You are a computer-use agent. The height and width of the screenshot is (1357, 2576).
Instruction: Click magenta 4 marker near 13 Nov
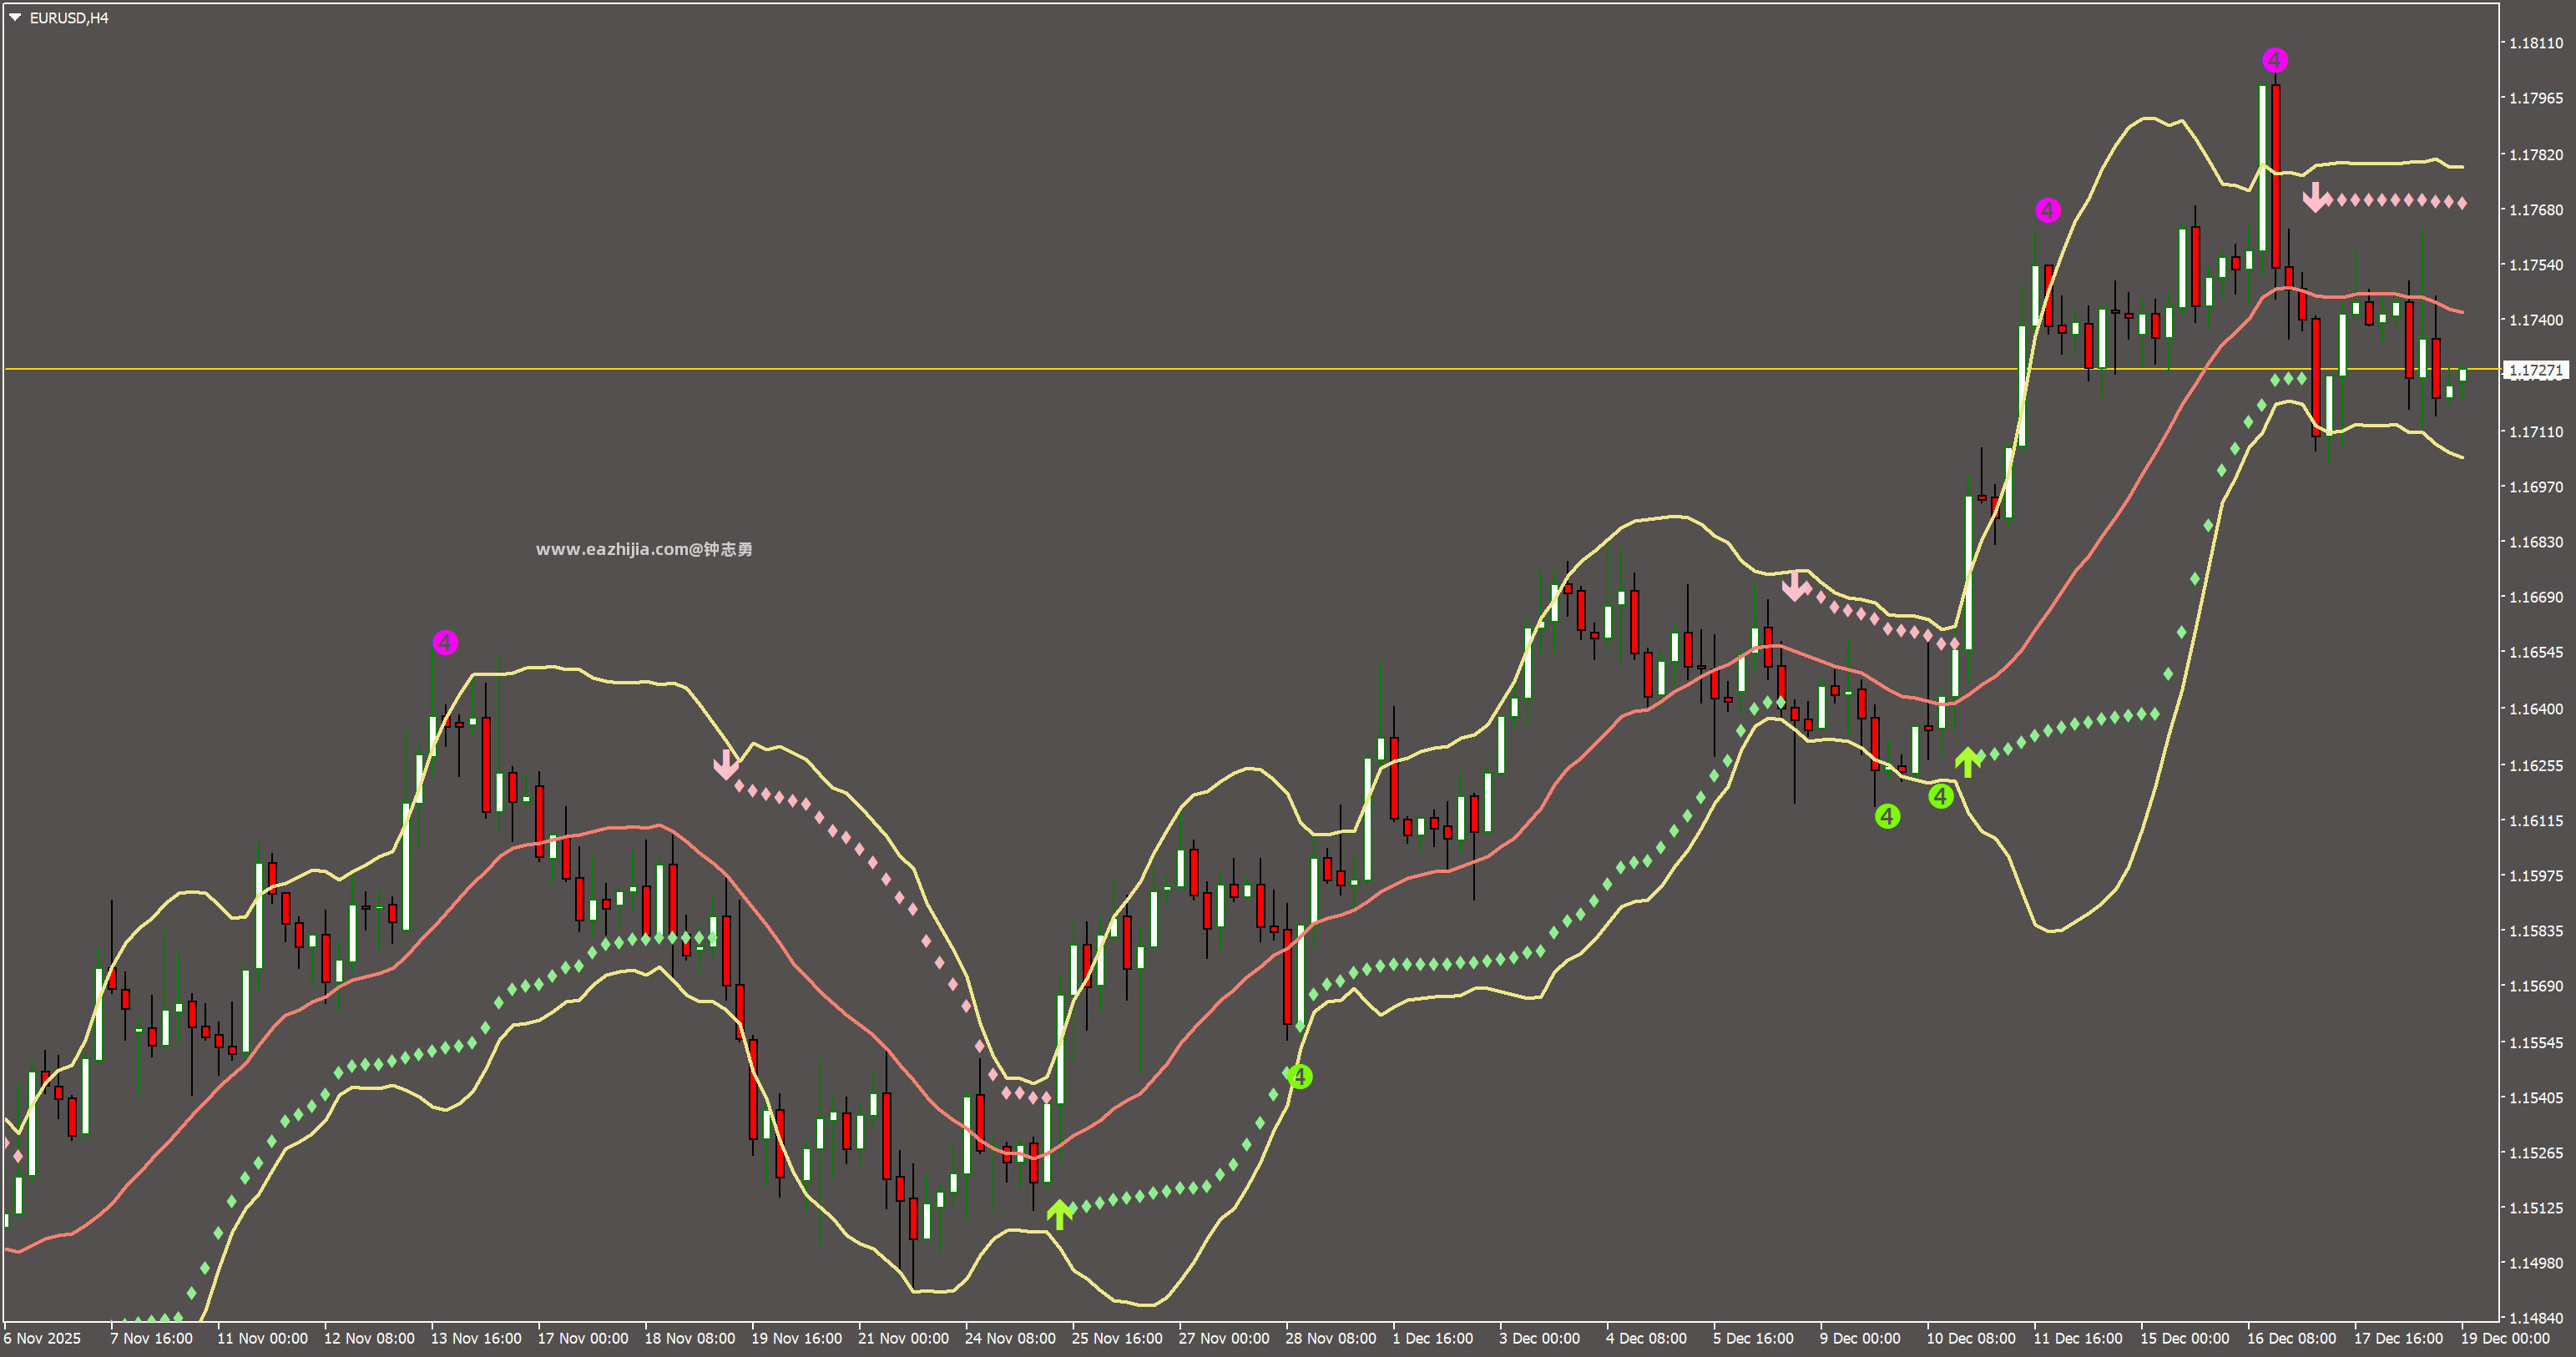(x=445, y=642)
